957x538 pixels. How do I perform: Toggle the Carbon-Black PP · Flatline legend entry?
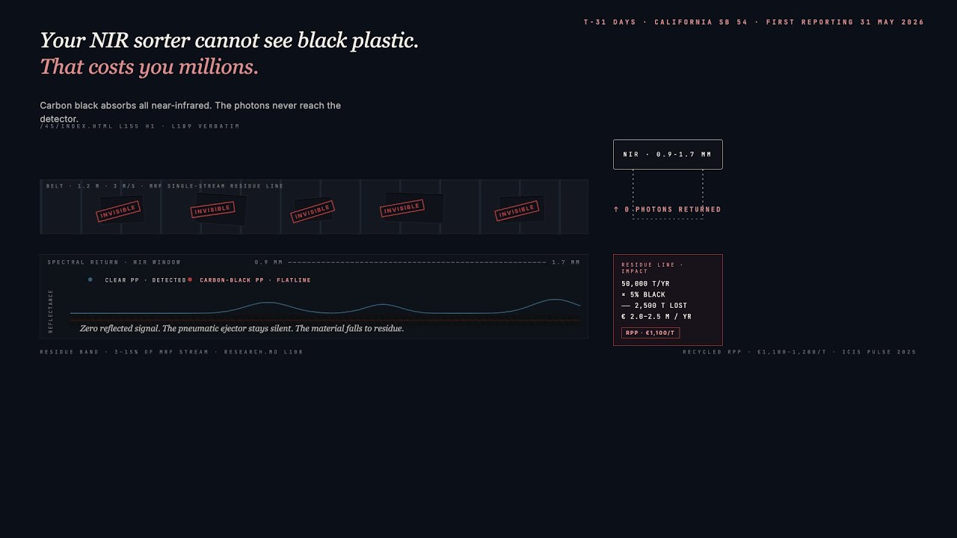(x=250, y=280)
